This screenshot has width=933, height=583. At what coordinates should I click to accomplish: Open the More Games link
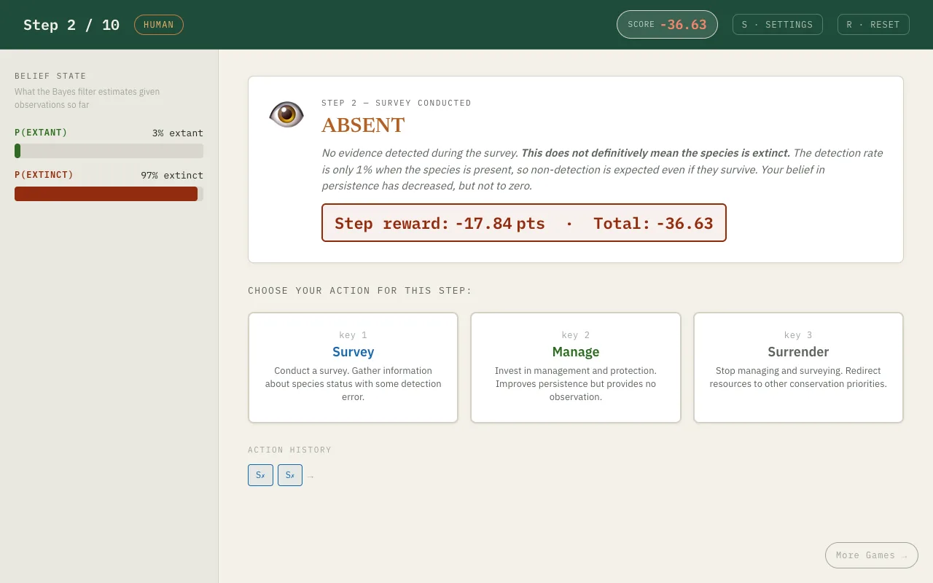872,555
